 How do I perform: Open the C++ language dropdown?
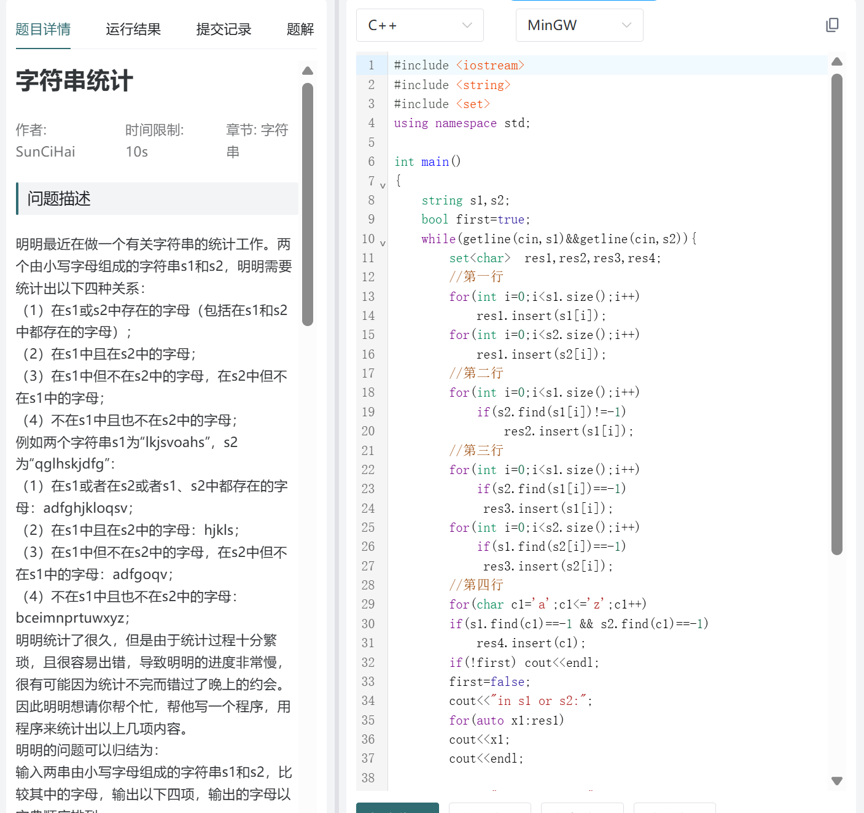pos(420,25)
